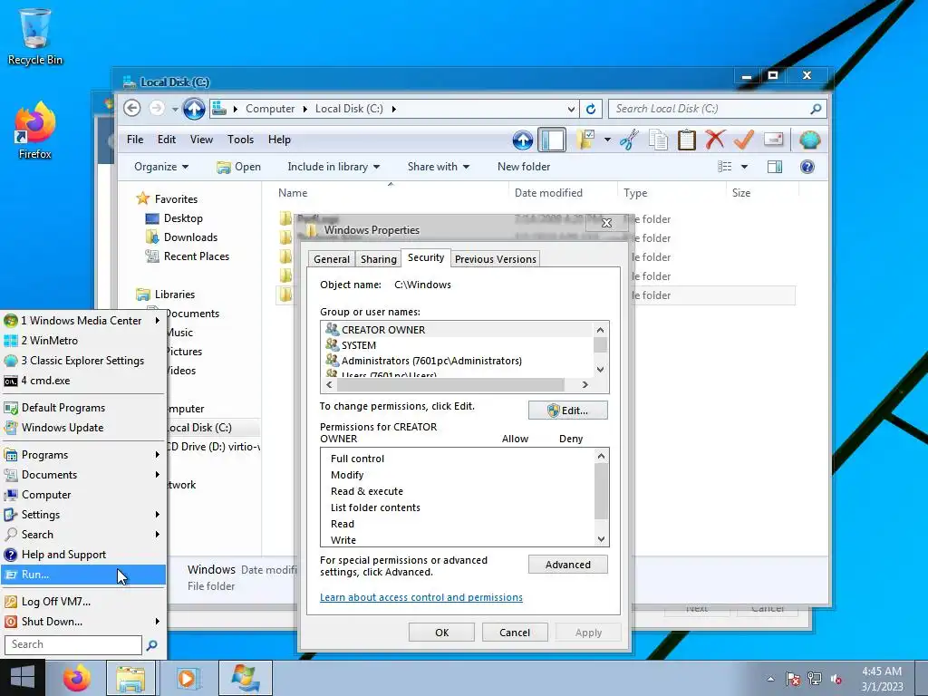Screen dimensions: 928x696
Task: Open File Explorer taskbar icon
Action: (130, 678)
